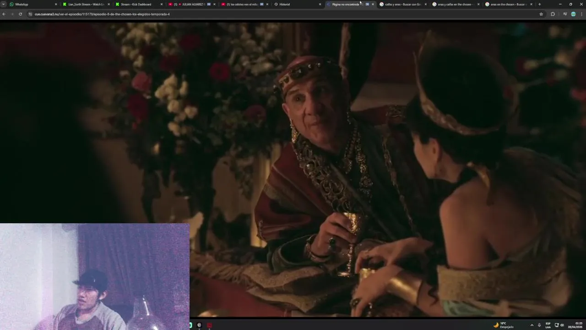Image resolution: width=586 pixels, height=330 pixels.
Task: Switch to Stream - Kick Dashboard tab
Action: pos(139,4)
